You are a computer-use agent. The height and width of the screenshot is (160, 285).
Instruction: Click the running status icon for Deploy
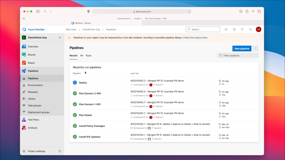[75, 83]
